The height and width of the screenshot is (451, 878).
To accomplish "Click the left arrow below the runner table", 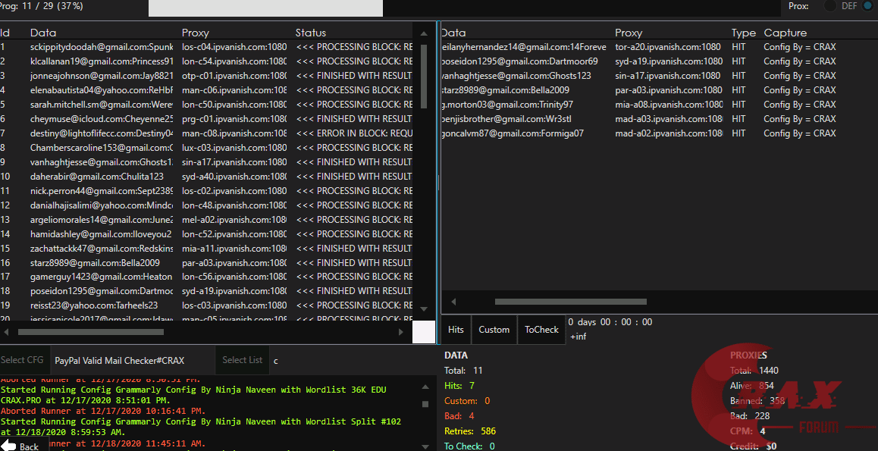I will point(6,332).
